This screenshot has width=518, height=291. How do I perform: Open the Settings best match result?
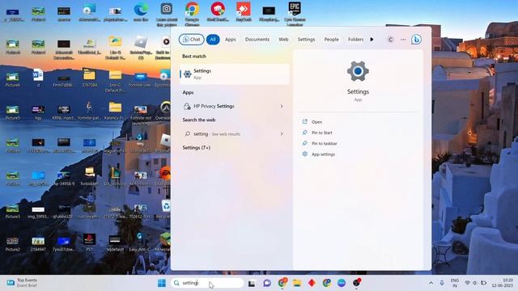(x=234, y=74)
